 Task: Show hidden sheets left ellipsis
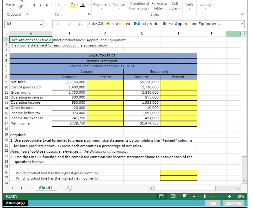(31, 188)
